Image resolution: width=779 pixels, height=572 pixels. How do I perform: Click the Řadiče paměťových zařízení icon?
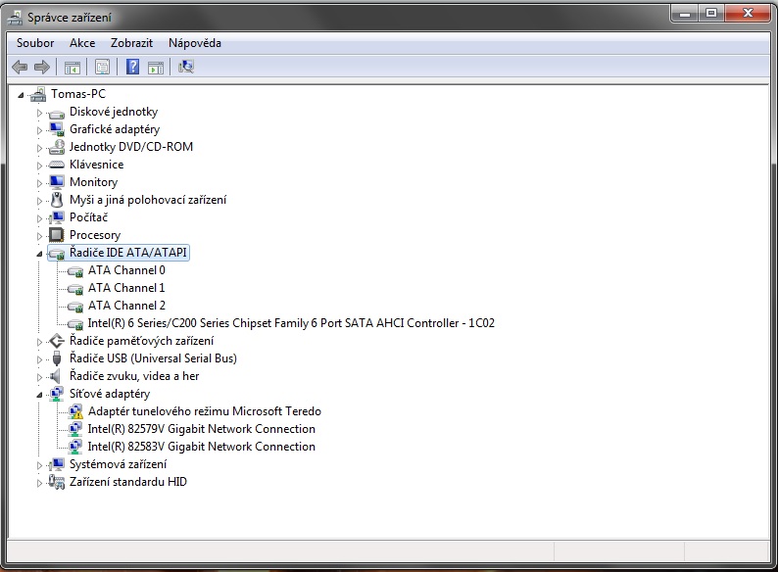57,341
